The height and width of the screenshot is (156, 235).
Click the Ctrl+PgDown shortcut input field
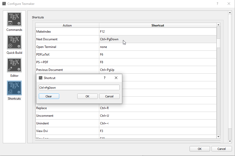coord(79,88)
